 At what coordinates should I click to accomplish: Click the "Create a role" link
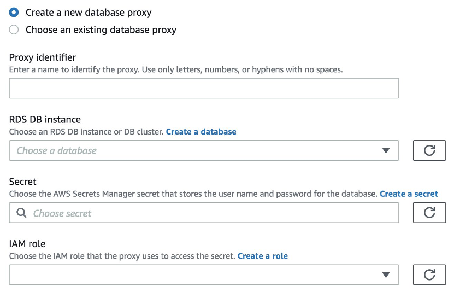click(x=262, y=256)
